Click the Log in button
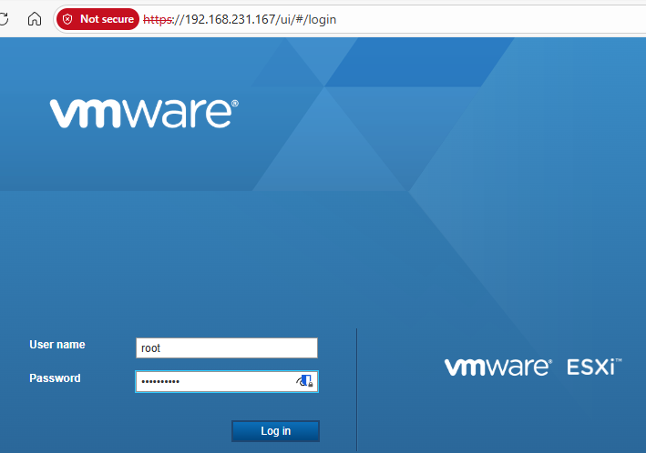This screenshot has height=453, width=646. coord(276,431)
